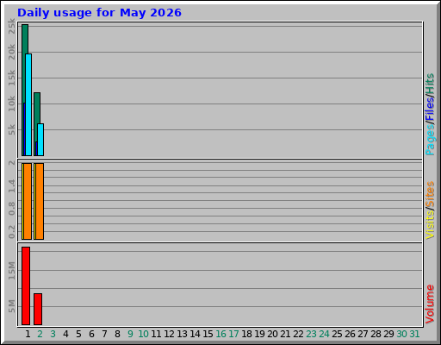Viewport: 441px width, 345px height.
Task: Click the '2' label on Visits axis
Action: [11, 163]
